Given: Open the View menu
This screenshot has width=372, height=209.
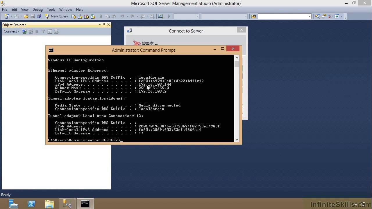Looking at the screenshot, I should [25, 10].
